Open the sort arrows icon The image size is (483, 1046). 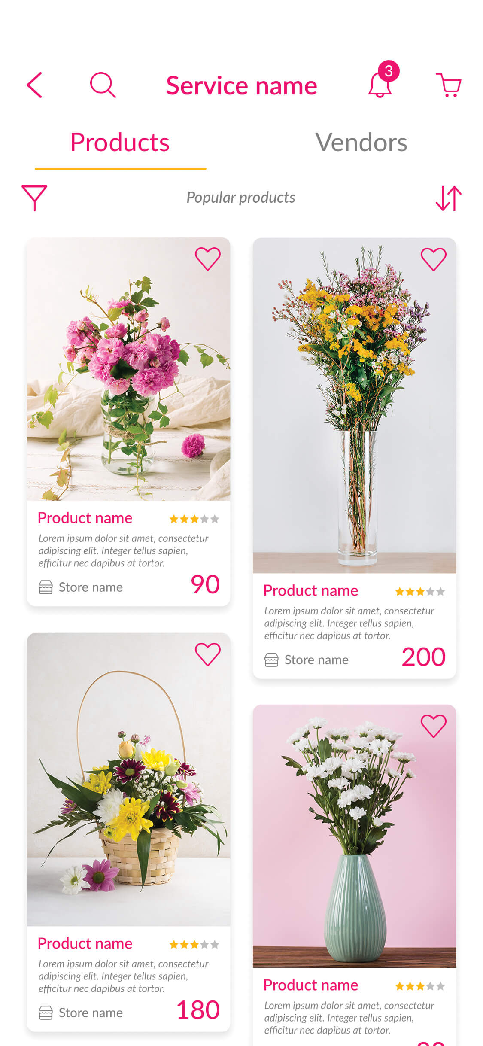(449, 198)
